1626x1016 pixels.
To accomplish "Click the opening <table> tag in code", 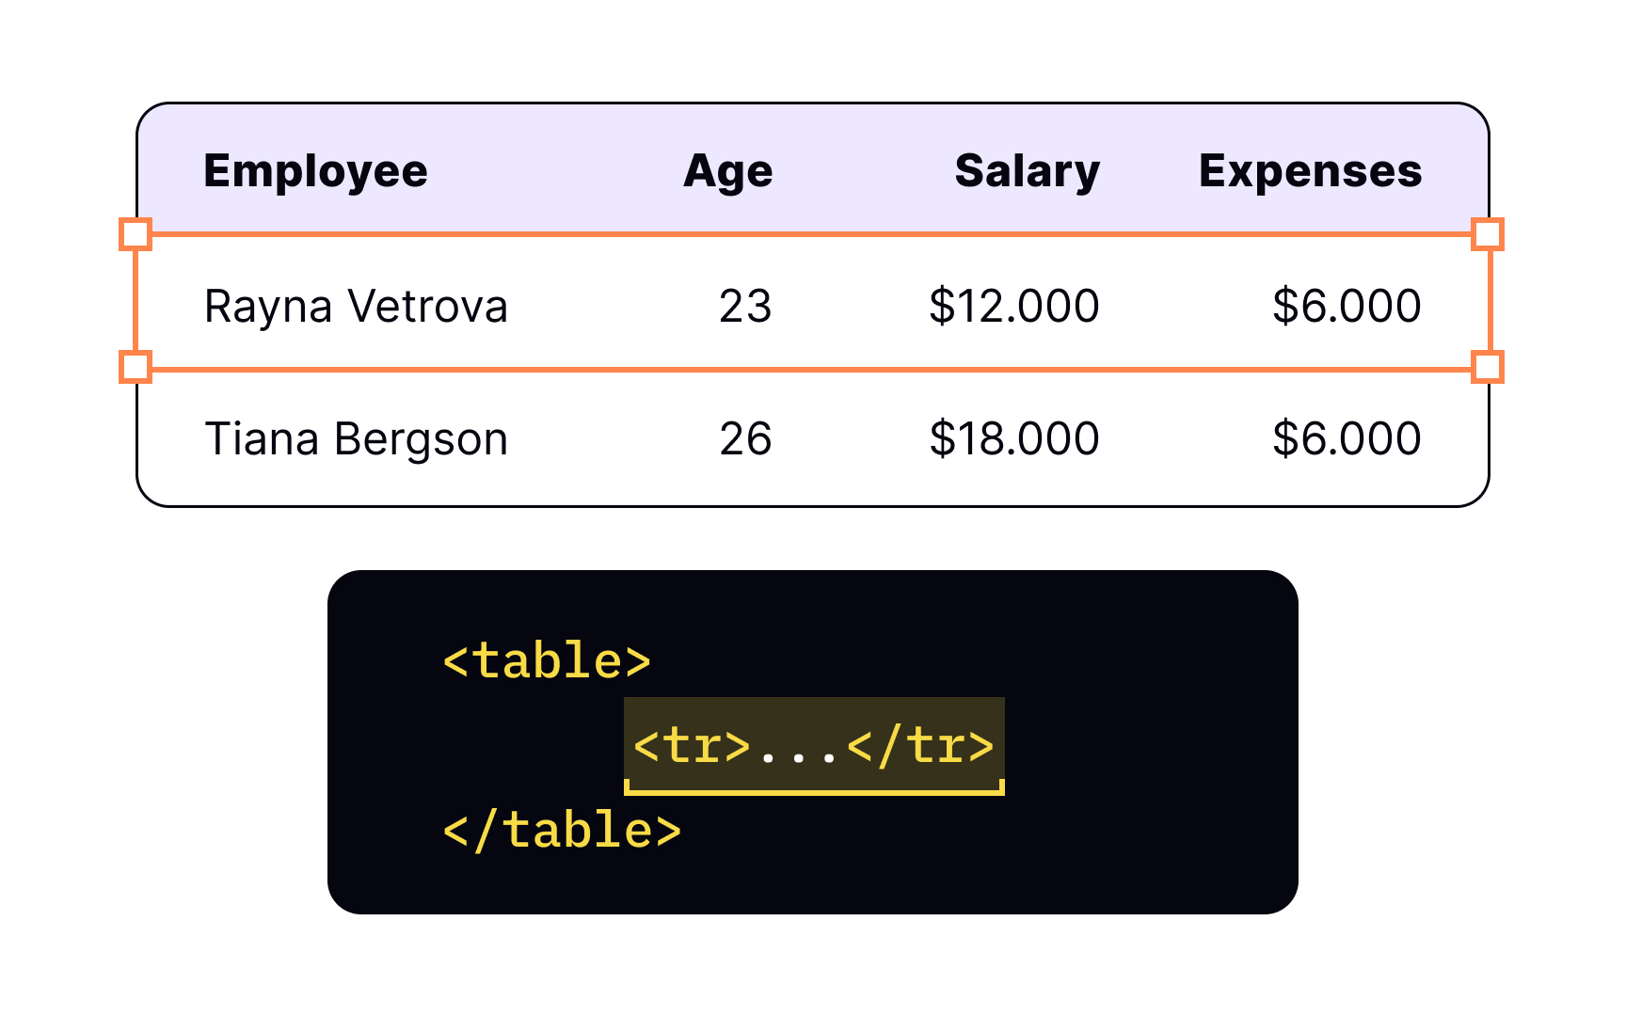I will coord(547,661).
